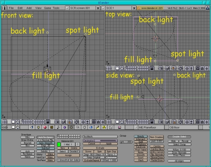211x167 pixels.
Task: Open the View menu
Action: click(38, 8)
